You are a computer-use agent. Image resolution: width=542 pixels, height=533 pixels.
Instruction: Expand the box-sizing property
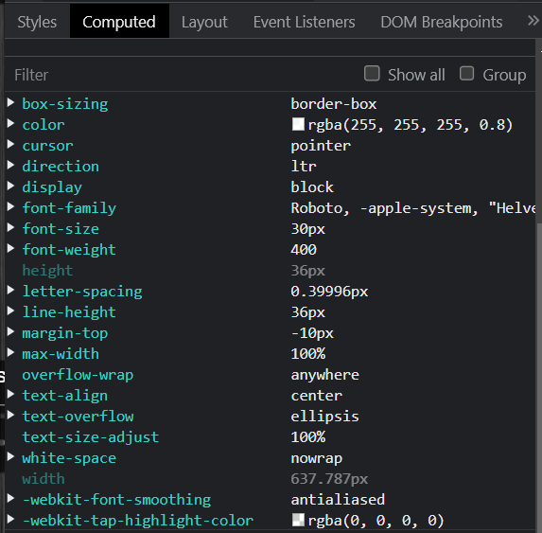pos(10,102)
